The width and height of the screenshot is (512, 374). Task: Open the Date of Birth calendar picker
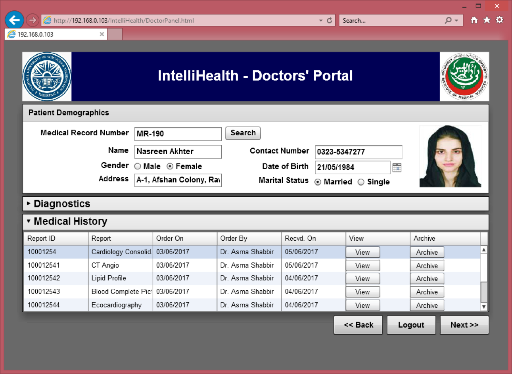[397, 168]
